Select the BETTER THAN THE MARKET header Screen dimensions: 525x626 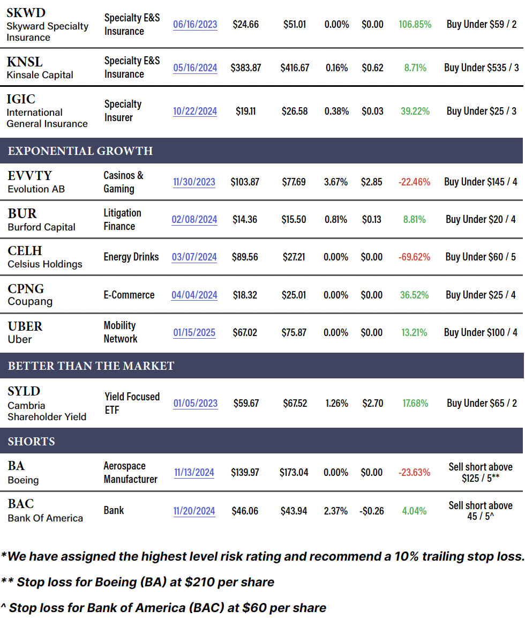click(91, 366)
